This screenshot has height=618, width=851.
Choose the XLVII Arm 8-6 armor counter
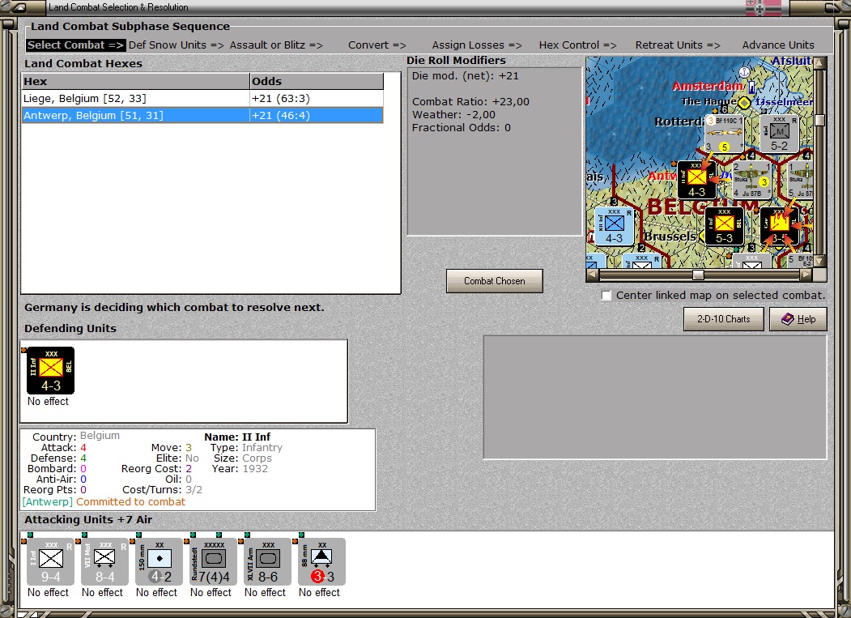coord(267,561)
